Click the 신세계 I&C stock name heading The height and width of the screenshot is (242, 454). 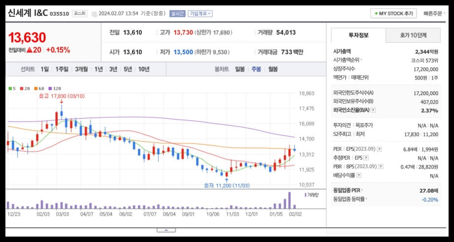pos(28,13)
